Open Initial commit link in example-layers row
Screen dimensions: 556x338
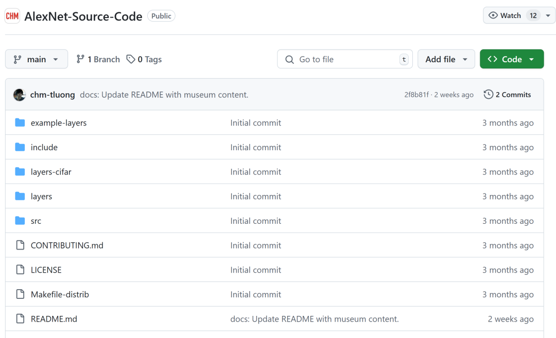click(256, 123)
